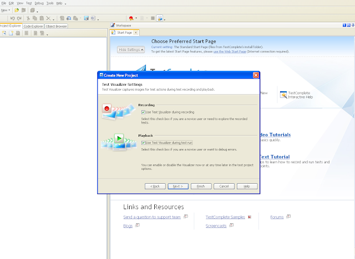
Task: Open the View menu
Action: [x=20, y=3]
